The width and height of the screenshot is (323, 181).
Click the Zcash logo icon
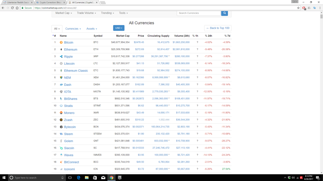pyautogui.click(x=61, y=120)
